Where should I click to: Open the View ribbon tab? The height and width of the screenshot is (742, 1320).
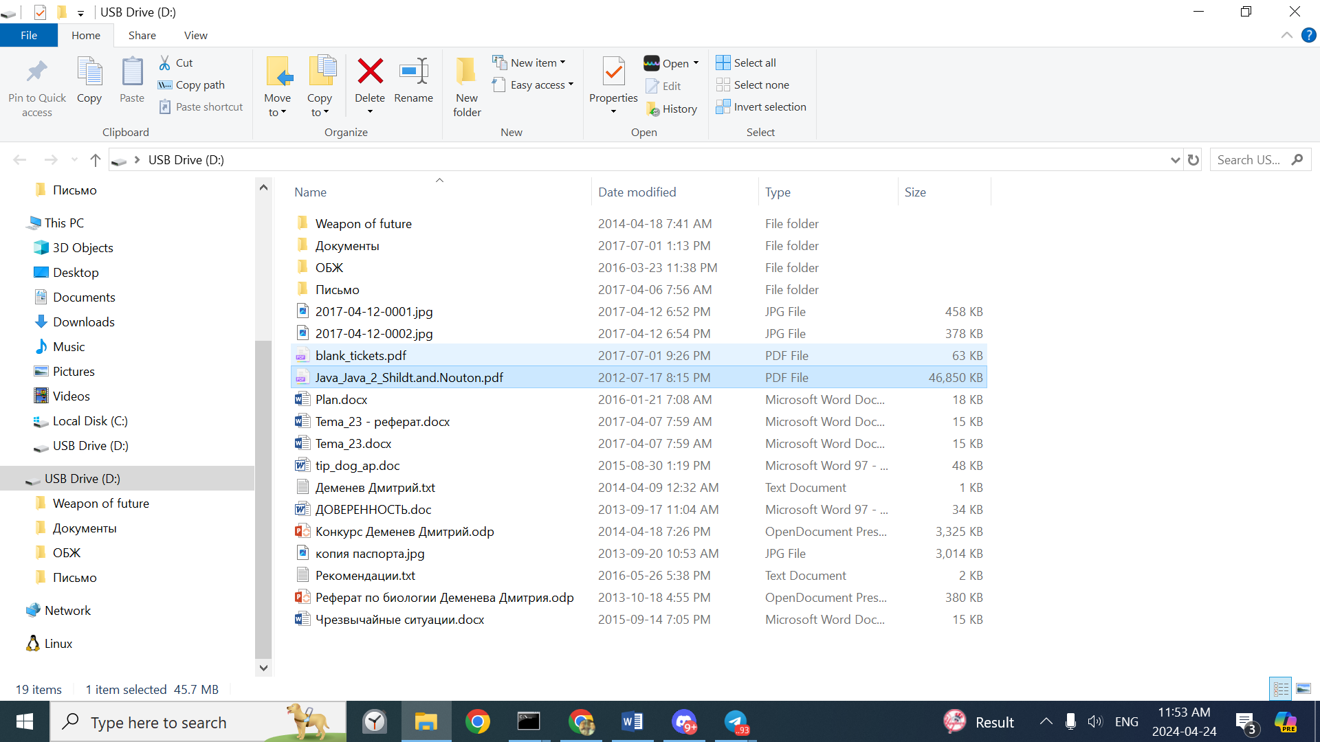click(195, 35)
